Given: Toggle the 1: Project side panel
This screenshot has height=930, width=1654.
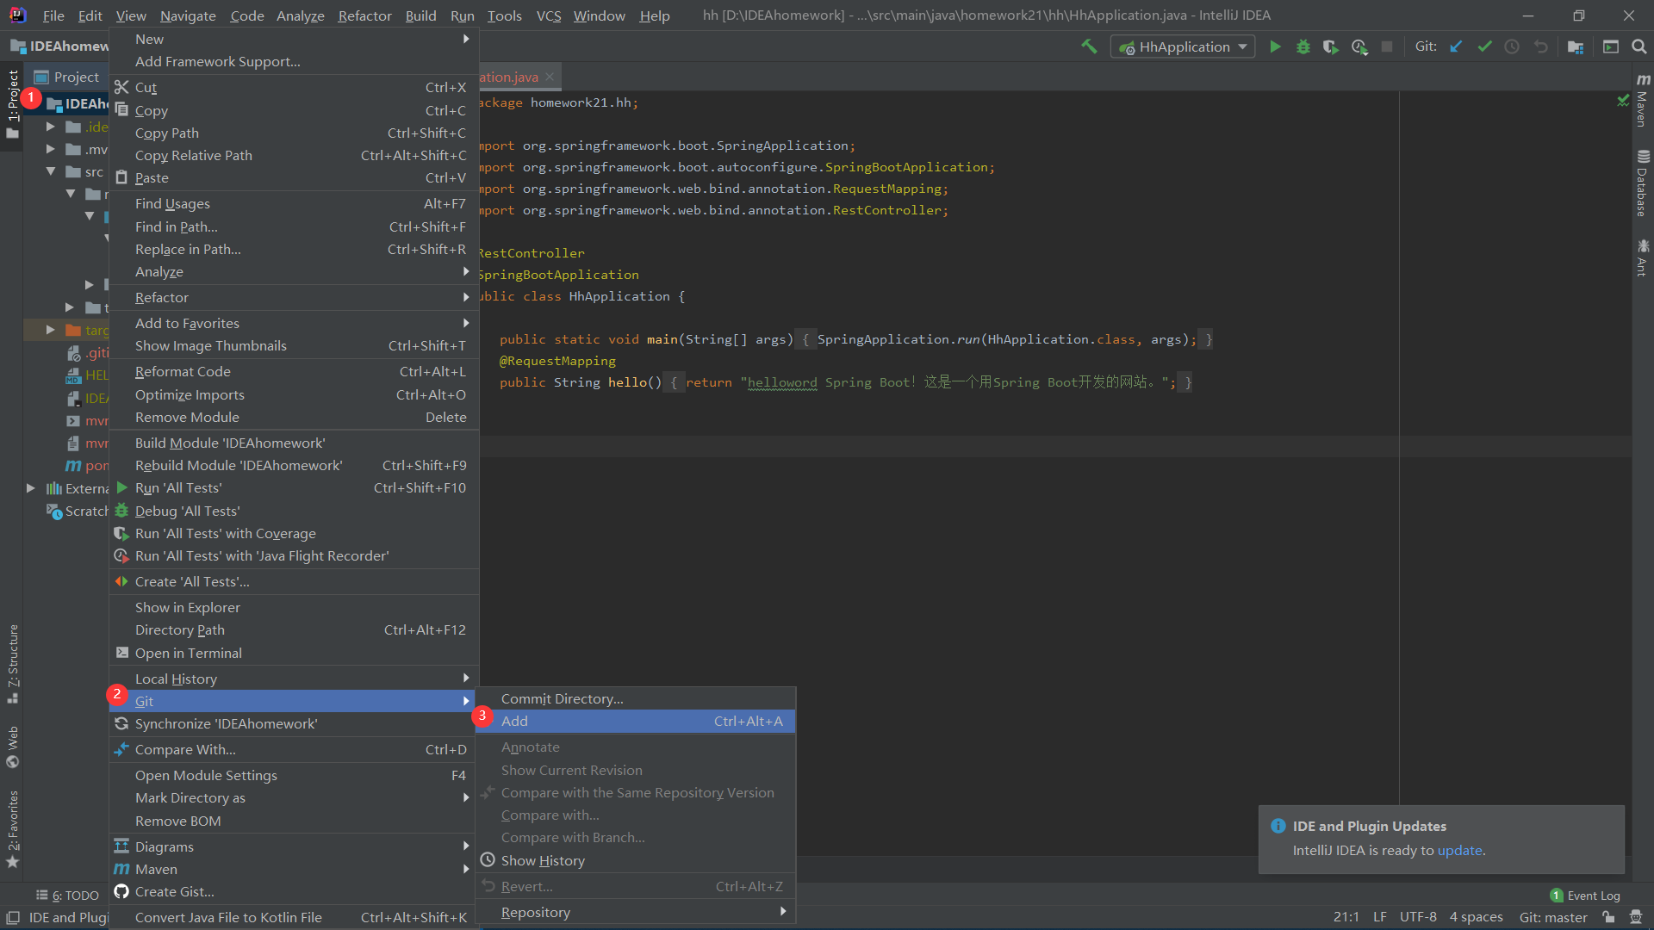Looking at the screenshot, I should pyautogui.click(x=13, y=104).
